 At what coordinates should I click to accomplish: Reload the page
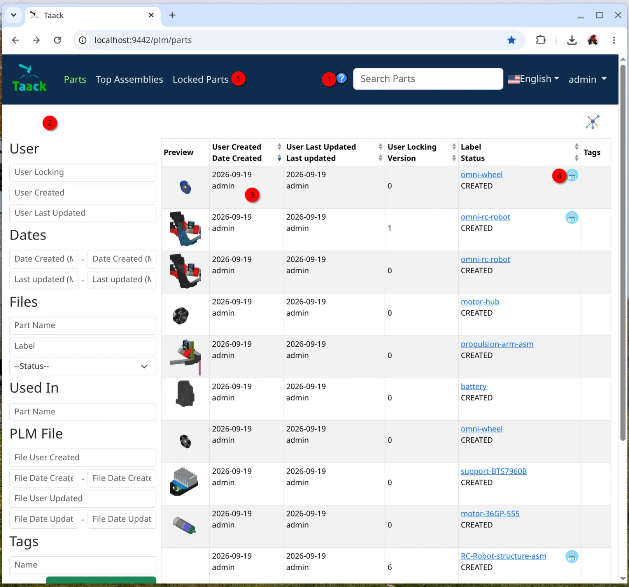click(x=57, y=40)
